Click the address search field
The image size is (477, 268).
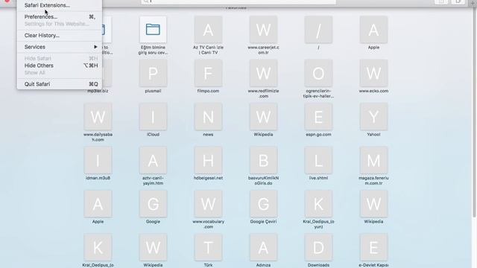coord(238,1)
